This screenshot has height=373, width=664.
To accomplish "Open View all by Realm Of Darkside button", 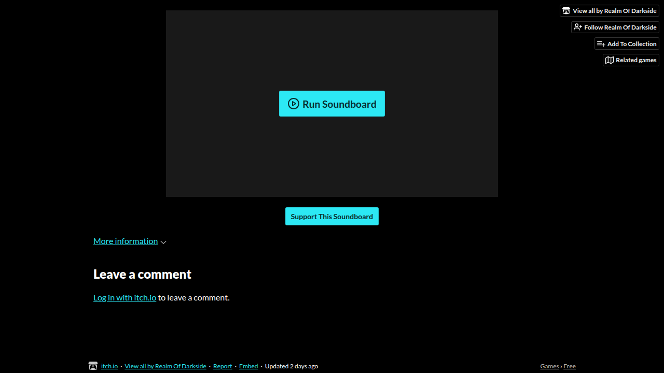I will click(x=610, y=11).
